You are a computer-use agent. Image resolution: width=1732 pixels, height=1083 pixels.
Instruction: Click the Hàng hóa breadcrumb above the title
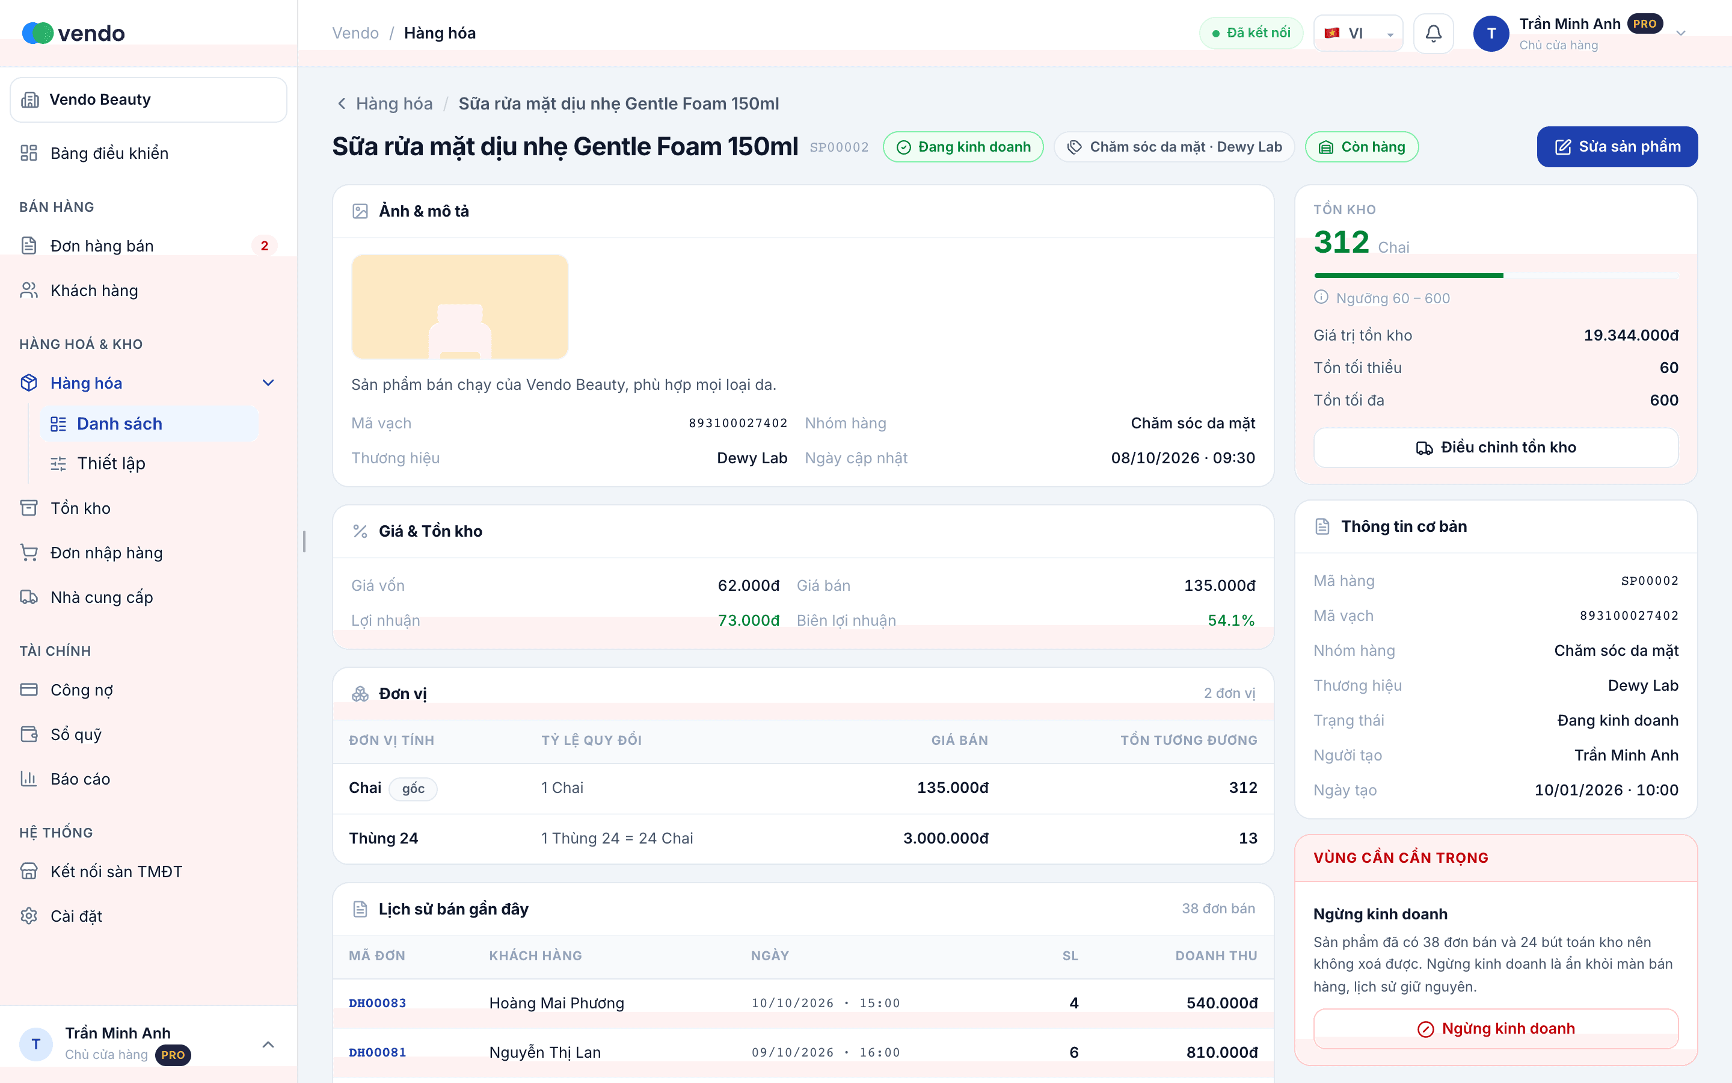(395, 104)
